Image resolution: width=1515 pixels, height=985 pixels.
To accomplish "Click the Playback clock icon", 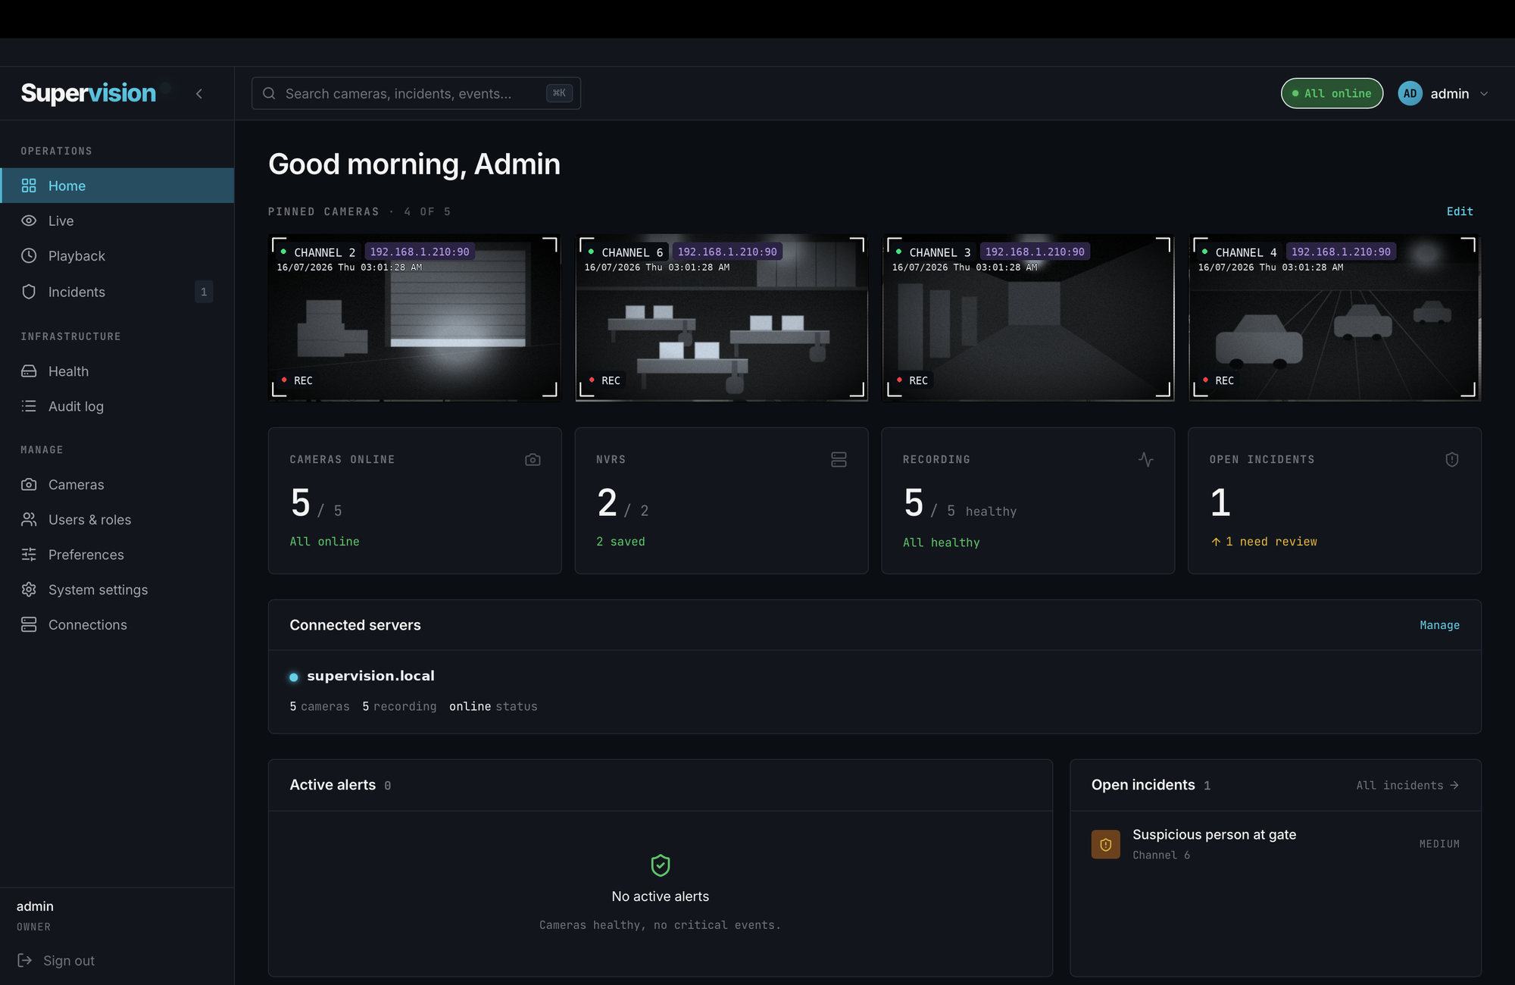I will pos(29,255).
